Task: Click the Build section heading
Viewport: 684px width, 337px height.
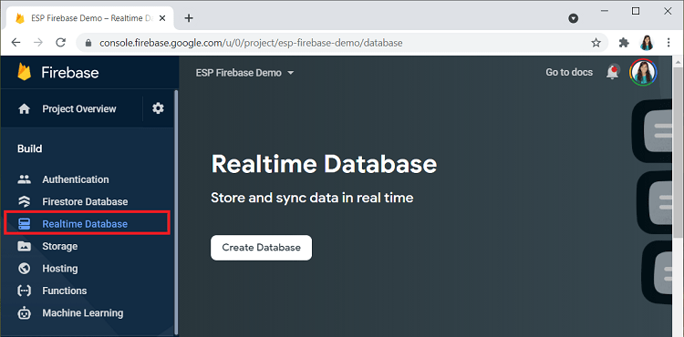Action: pyautogui.click(x=30, y=148)
